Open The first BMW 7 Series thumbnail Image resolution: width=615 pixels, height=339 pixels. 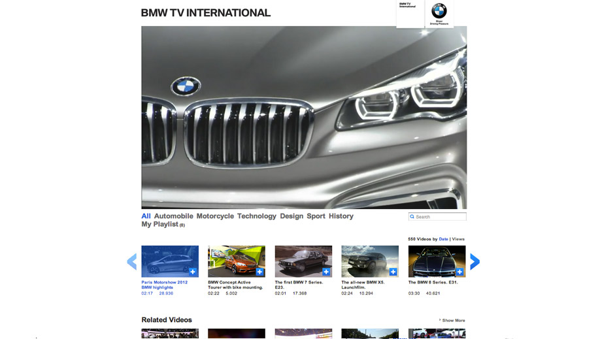[303, 261]
